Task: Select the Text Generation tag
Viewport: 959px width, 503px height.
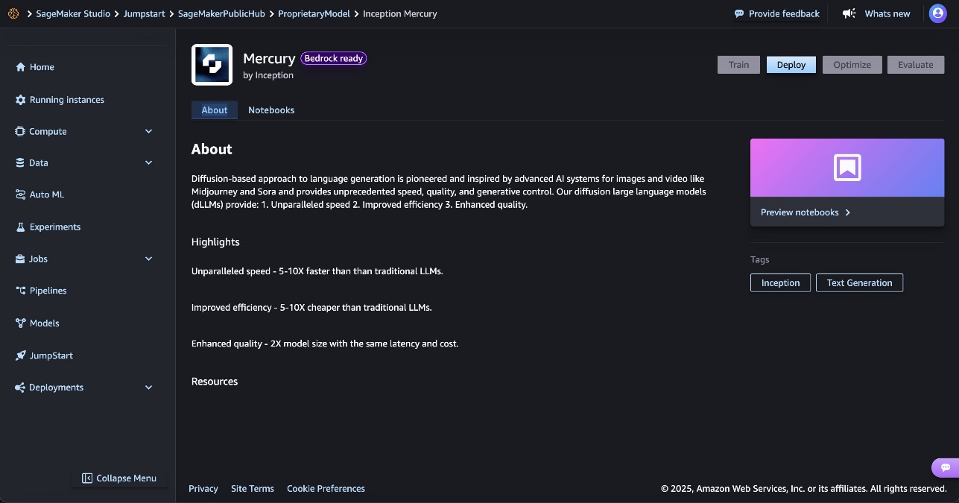Action: 859,283
